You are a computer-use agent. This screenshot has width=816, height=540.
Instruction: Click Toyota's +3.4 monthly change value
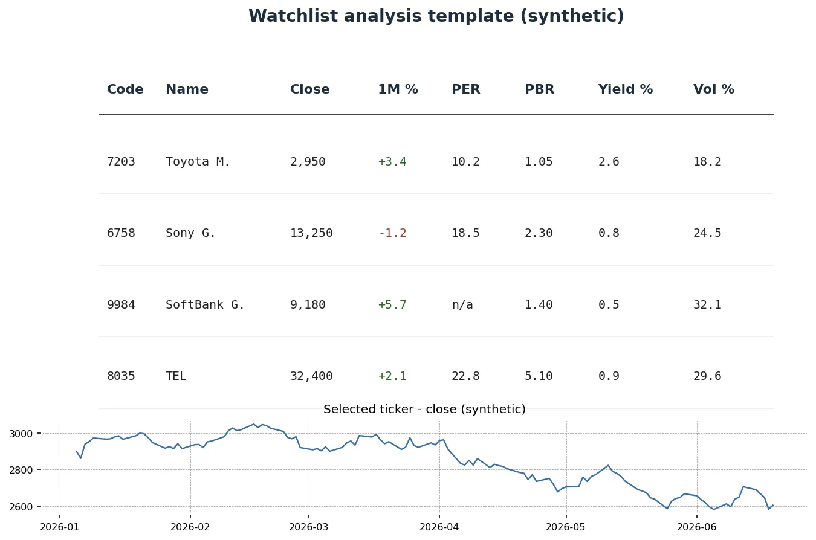click(392, 162)
